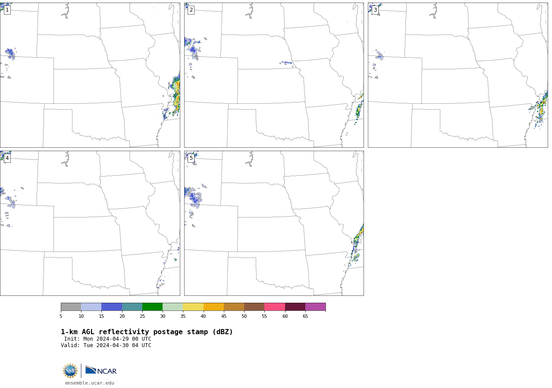The height and width of the screenshot is (388, 552).
Task: Select the blue 15-20 dBZ swatch
Action: (112, 307)
